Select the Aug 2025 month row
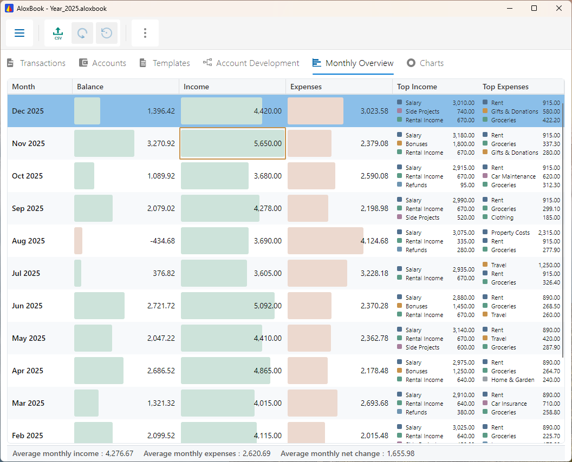 click(x=285, y=241)
